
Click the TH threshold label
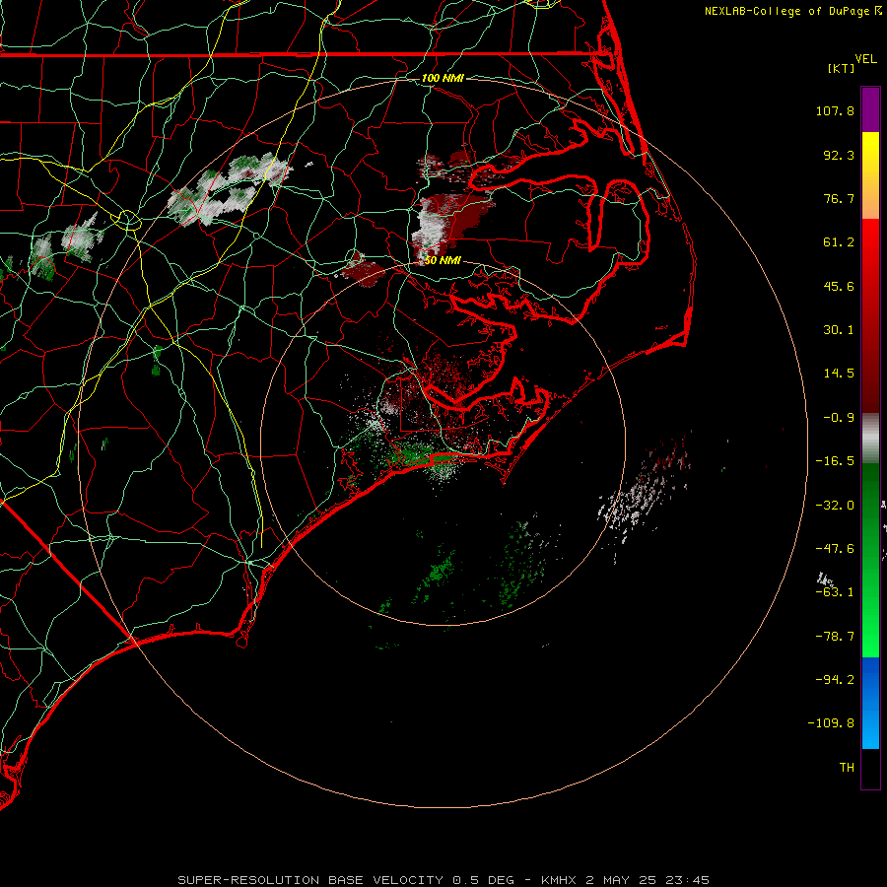point(847,768)
